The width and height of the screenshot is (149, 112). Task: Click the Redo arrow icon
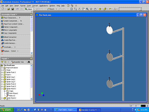pyautogui.click(x=22, y=9)
